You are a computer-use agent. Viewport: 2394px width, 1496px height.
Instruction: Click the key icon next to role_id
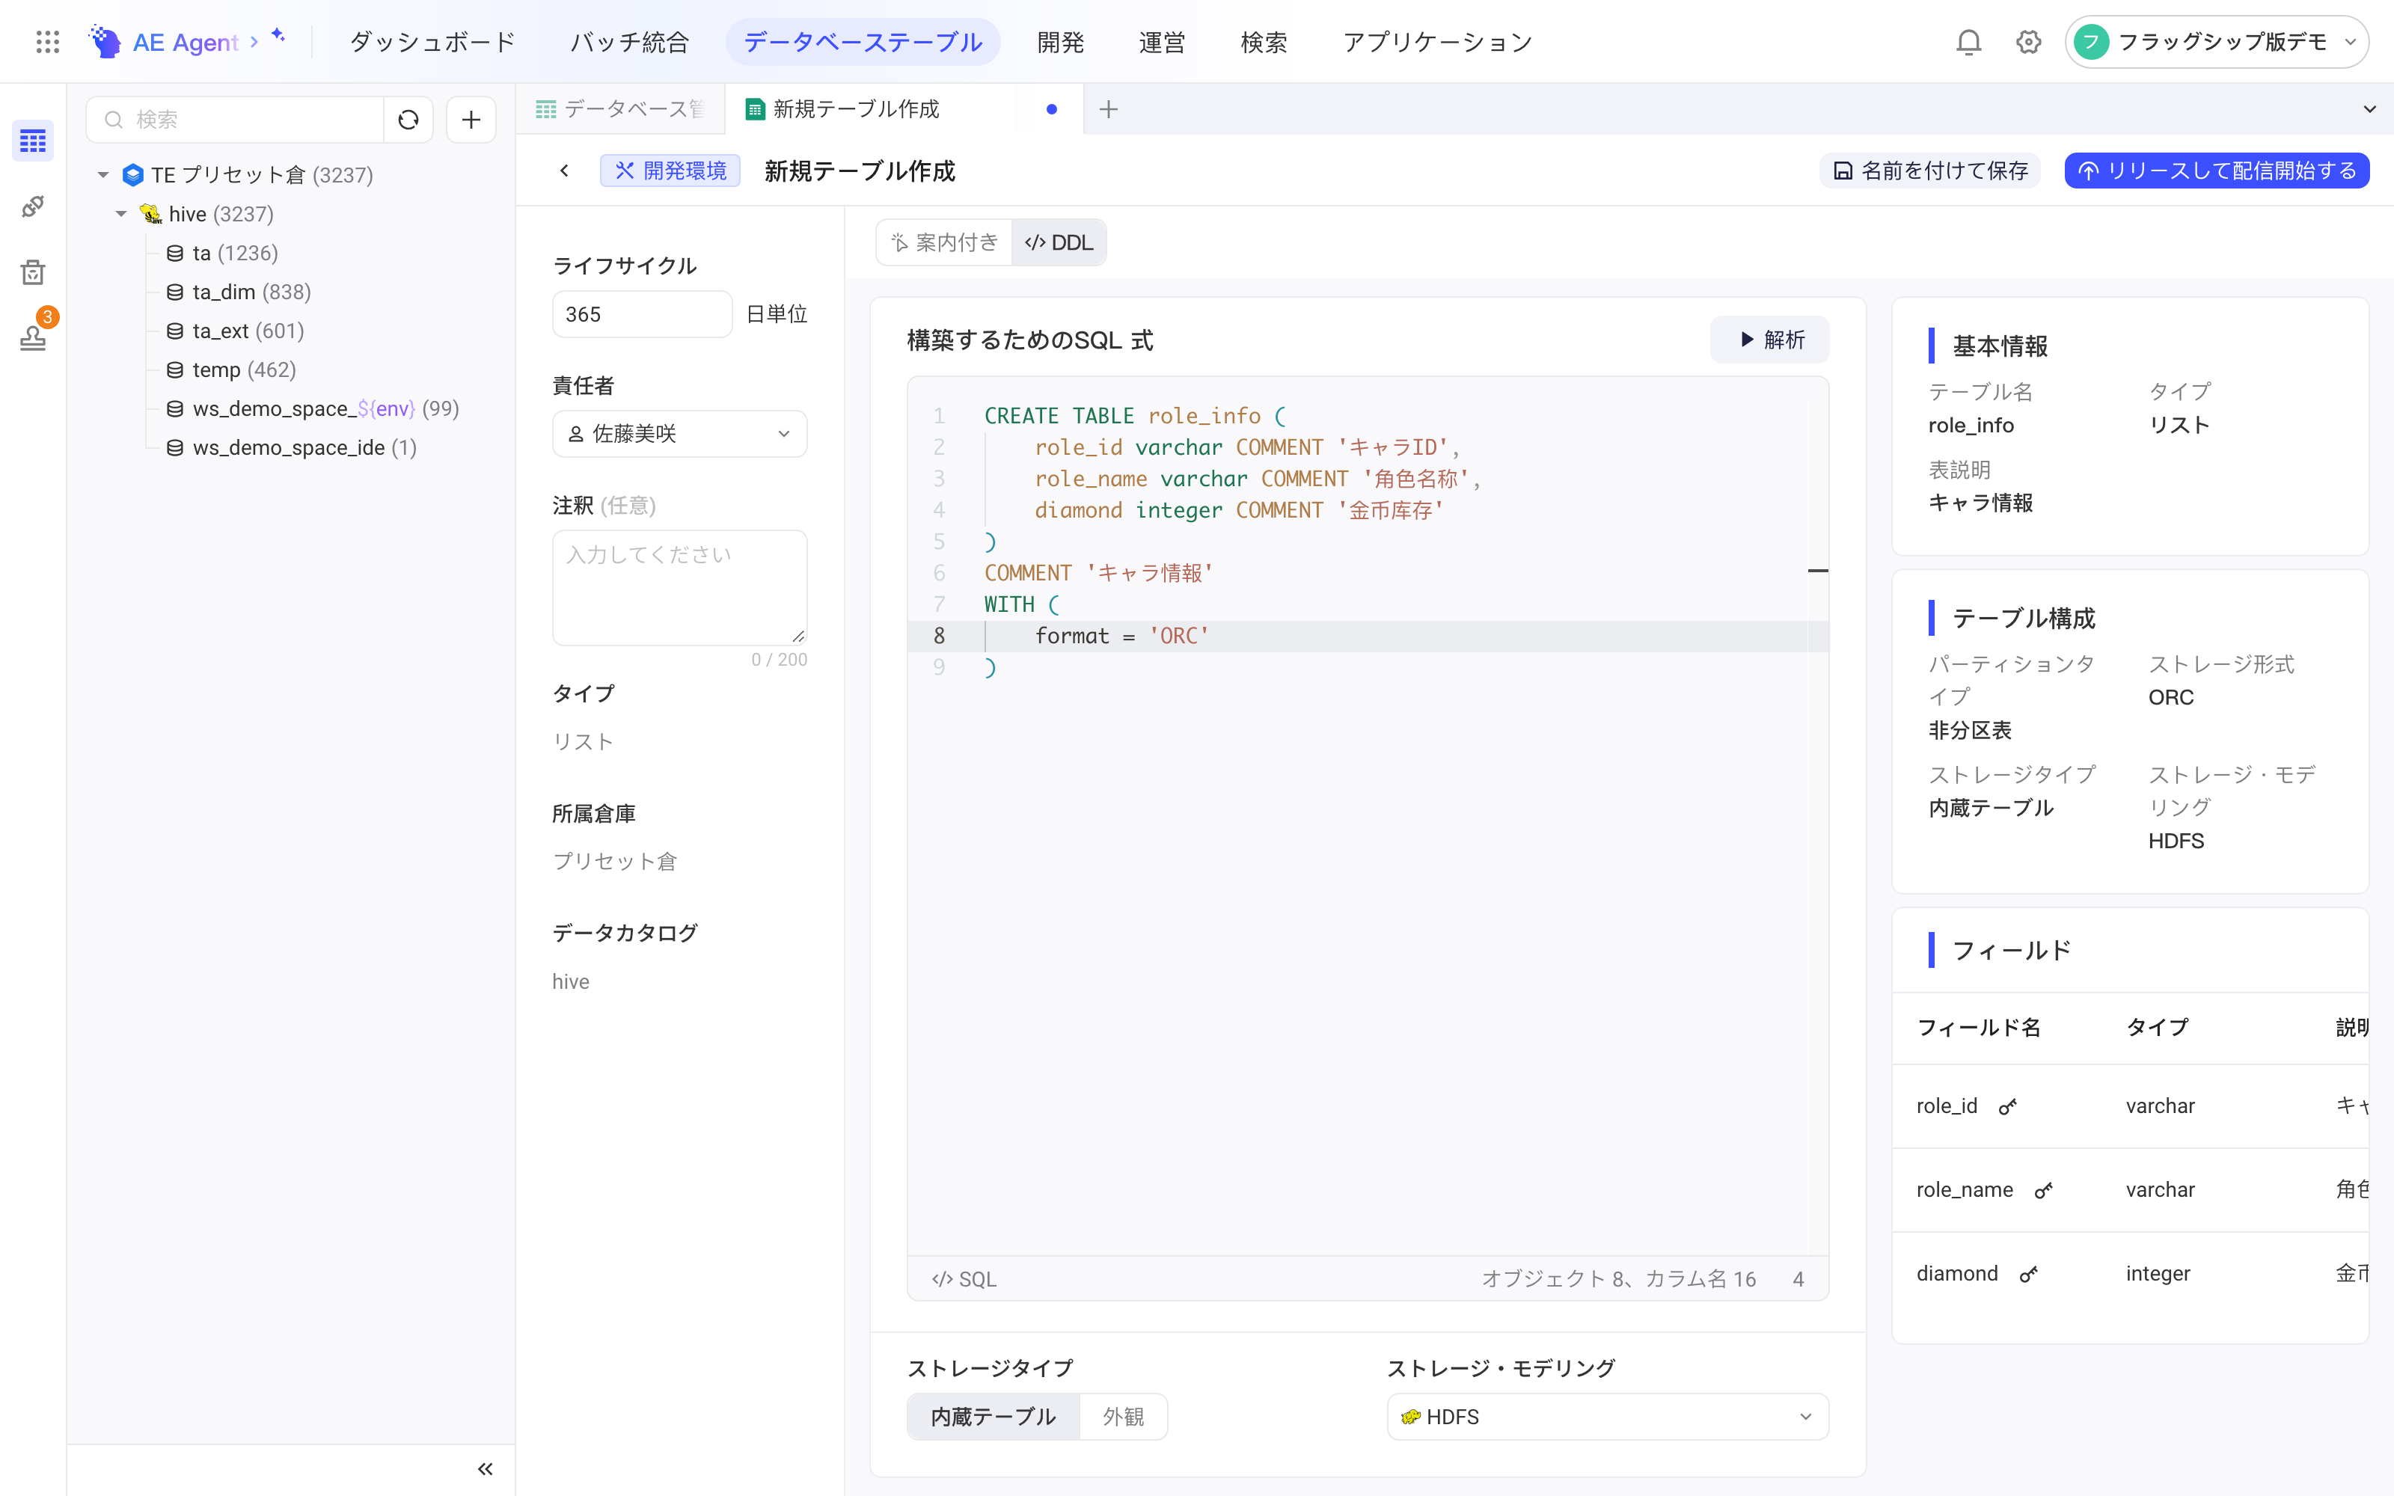(x=2007, y=1107)
